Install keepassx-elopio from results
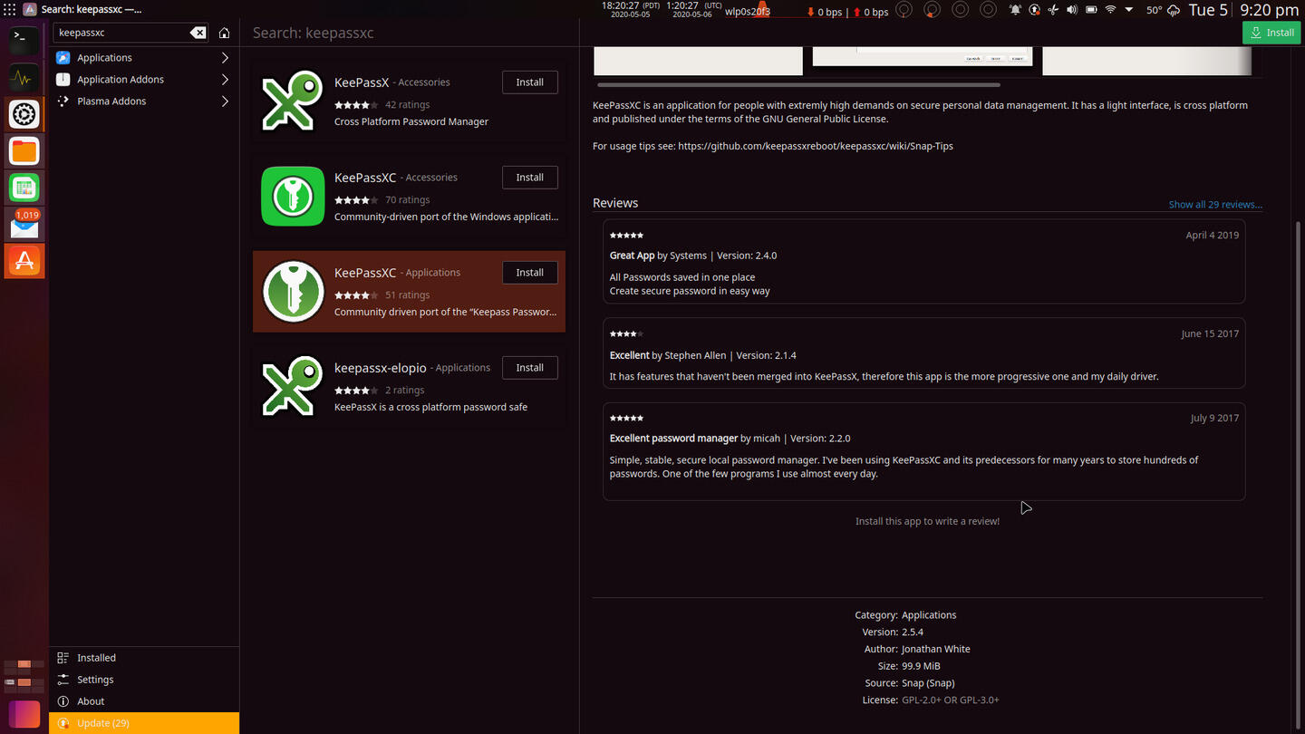 (530, 368)
